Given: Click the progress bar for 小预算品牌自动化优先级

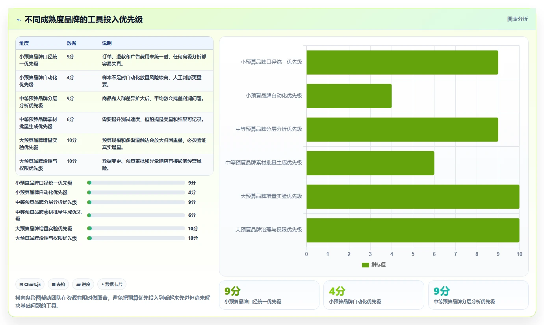Looking at the screenshot, I should tap(136, 192).
